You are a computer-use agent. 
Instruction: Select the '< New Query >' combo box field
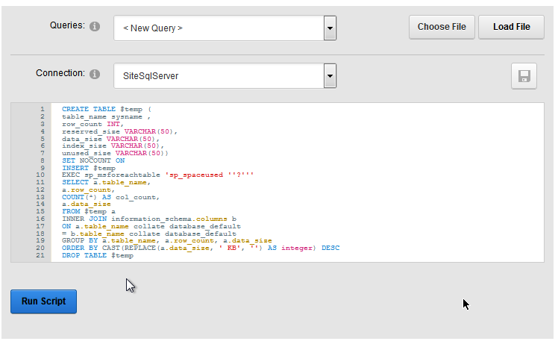pos(225,28)
